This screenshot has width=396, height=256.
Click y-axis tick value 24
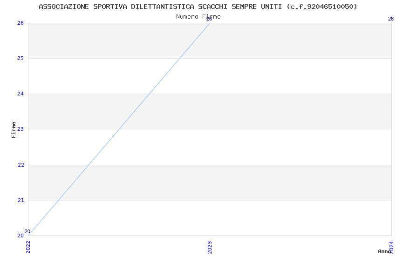[20, 94]
